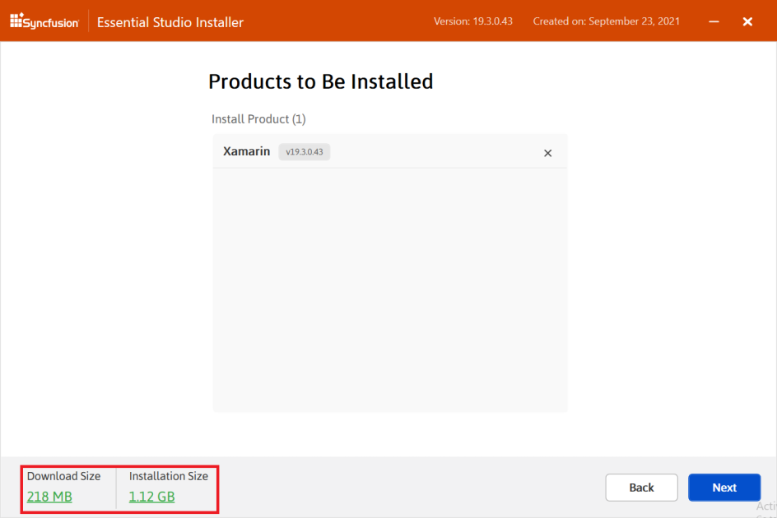Click the Created on: September 23, 2021 text
777x518 pixels.
(x=607, y=21)
